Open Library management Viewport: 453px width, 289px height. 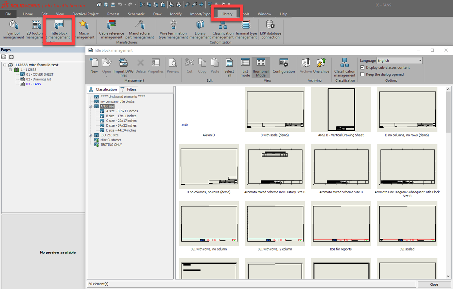(200, 29)
